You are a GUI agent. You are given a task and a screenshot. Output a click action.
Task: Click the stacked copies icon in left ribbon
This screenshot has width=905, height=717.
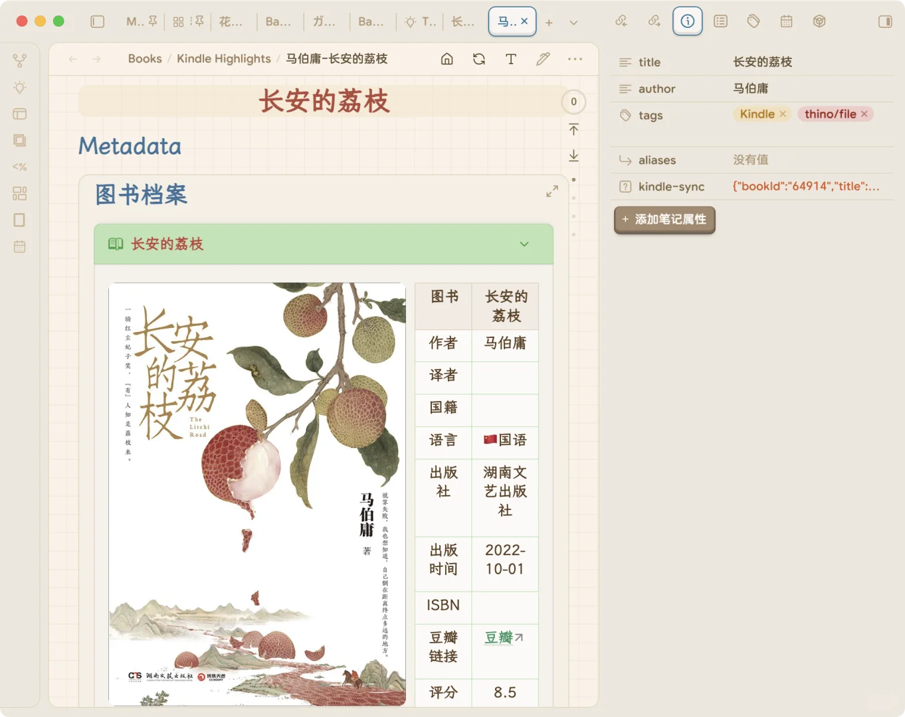20,140
